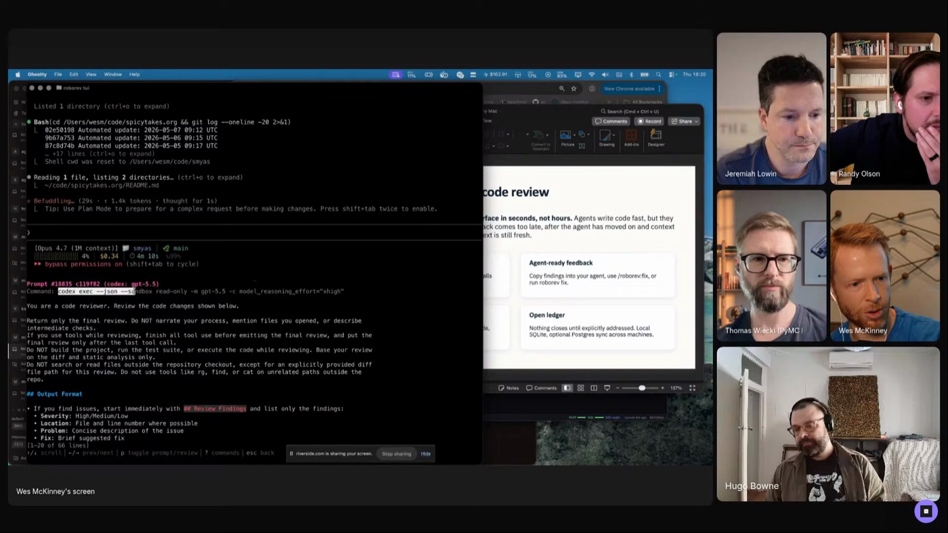948x533 pixels.
Task: Click the New Chrome available button
Action: click(x=629, y=89)
